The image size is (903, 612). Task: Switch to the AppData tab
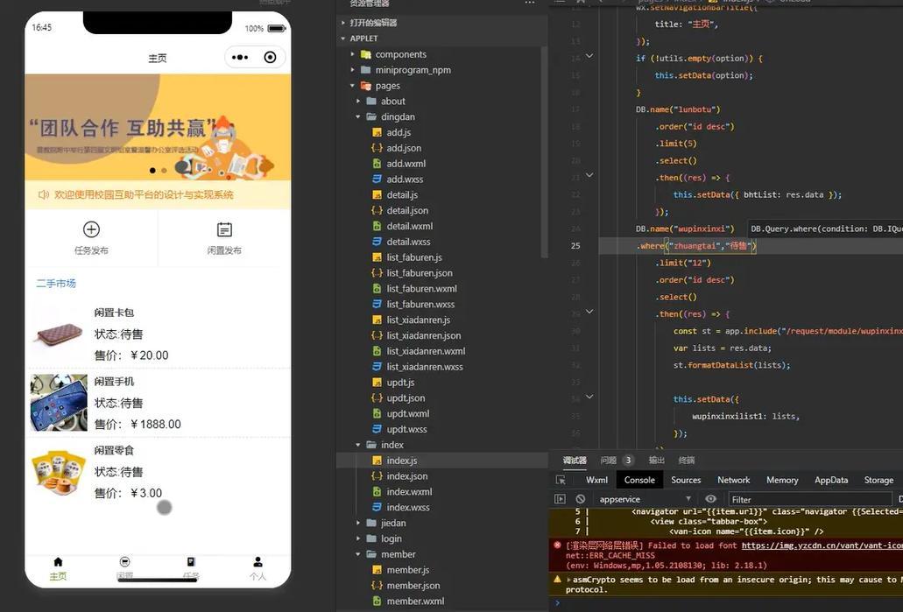click(x=831, y=480)
